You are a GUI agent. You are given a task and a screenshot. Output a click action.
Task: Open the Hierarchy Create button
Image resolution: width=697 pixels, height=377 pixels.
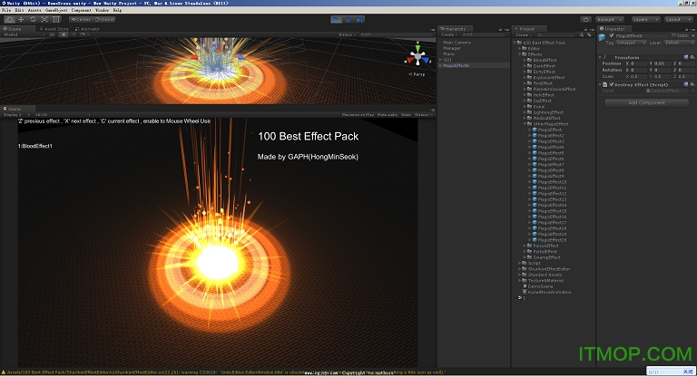coord(449,34)
